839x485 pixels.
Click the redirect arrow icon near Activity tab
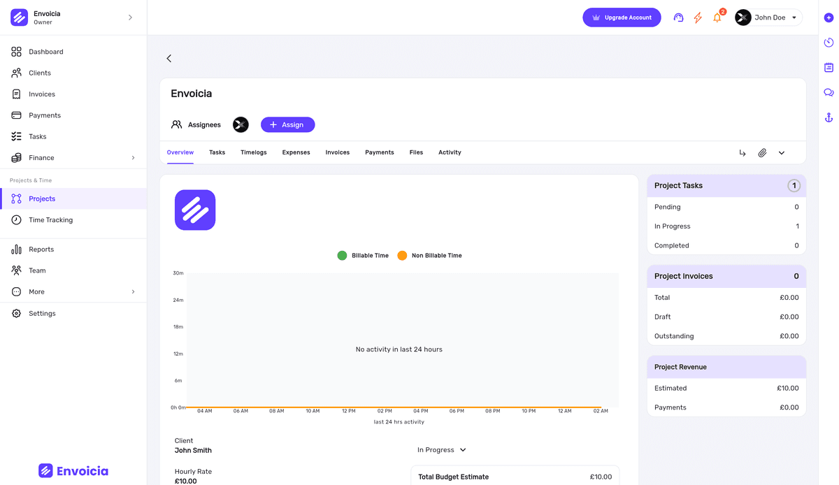(742, 152)
